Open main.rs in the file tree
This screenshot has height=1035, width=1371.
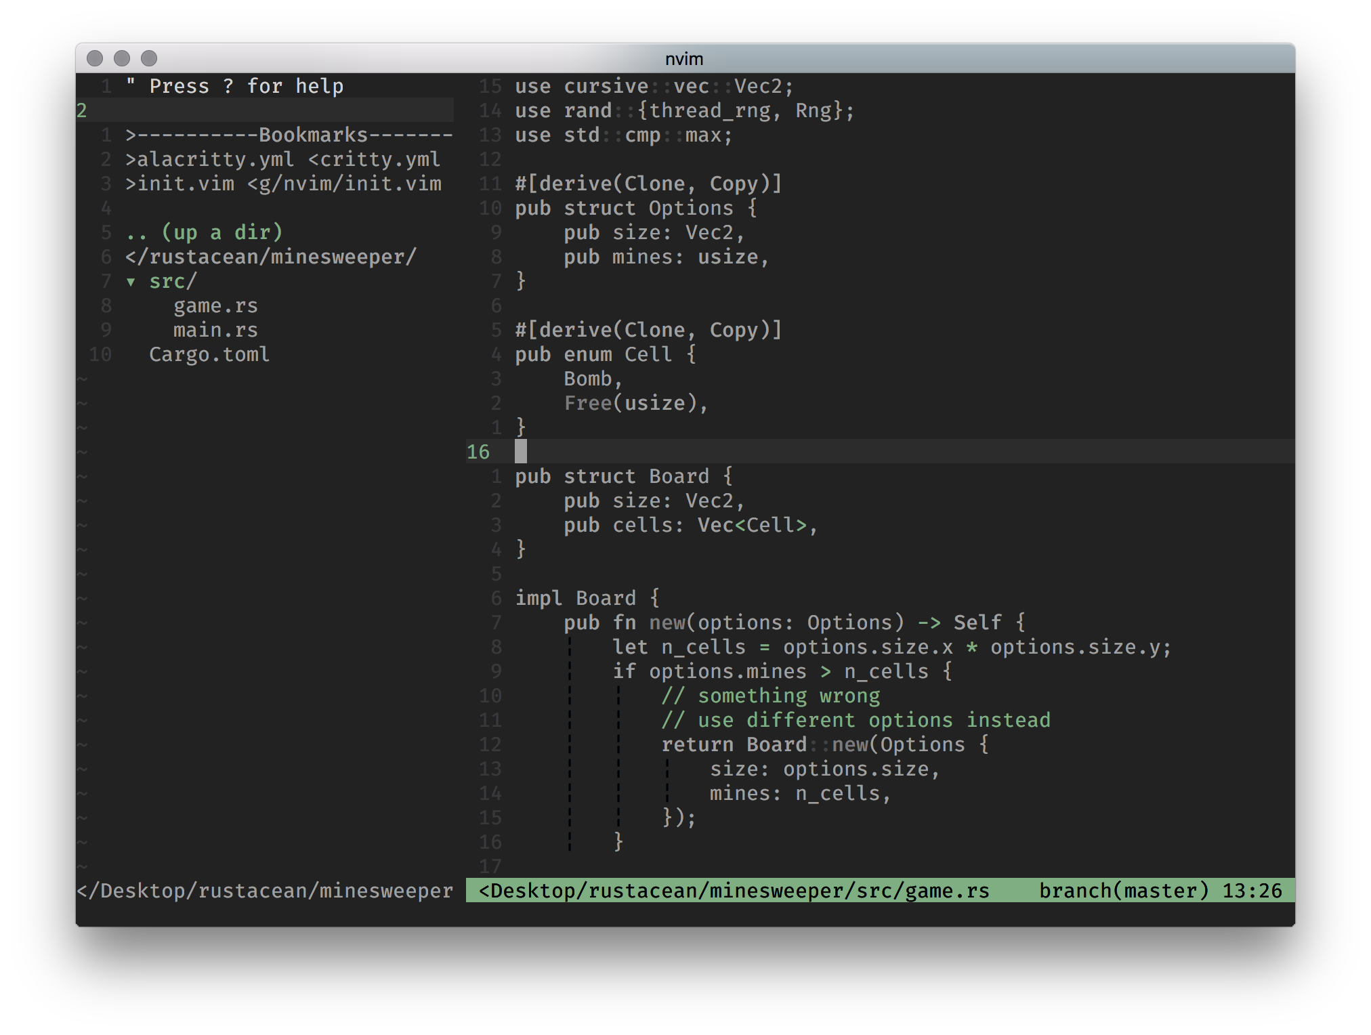(x=215, y=331)
